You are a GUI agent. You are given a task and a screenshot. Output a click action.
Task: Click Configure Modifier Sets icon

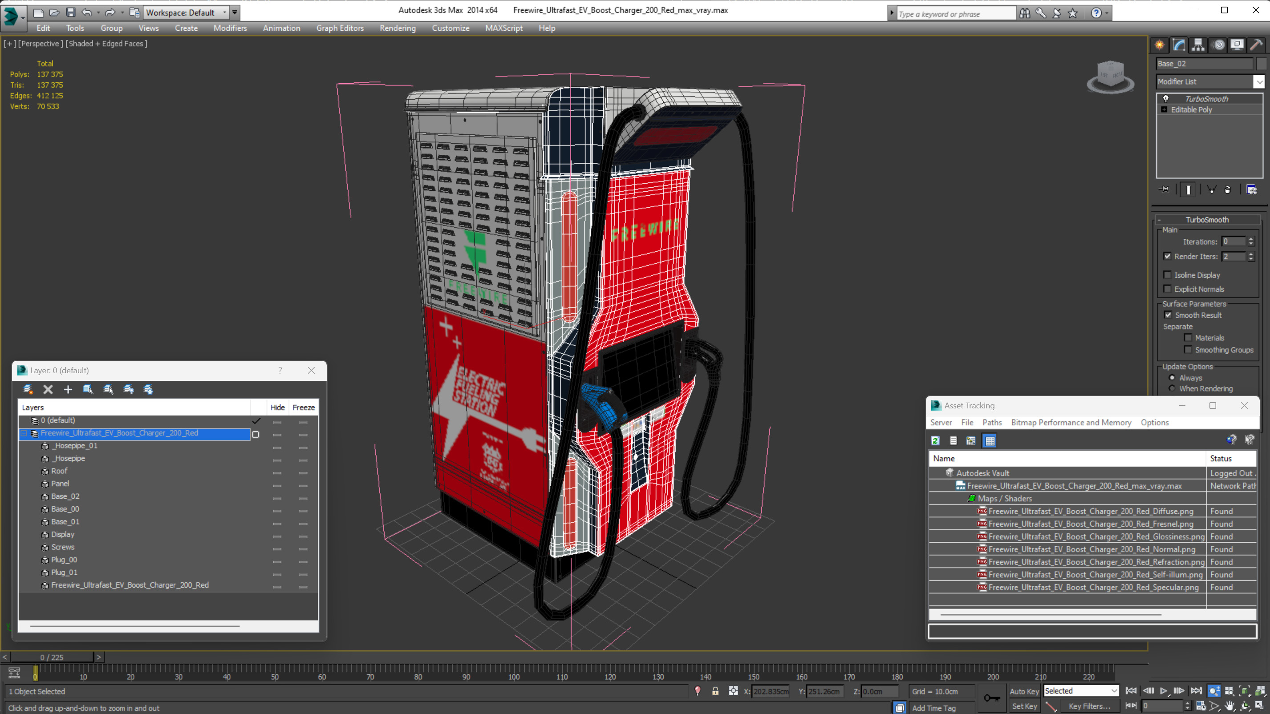[1251, 189]
